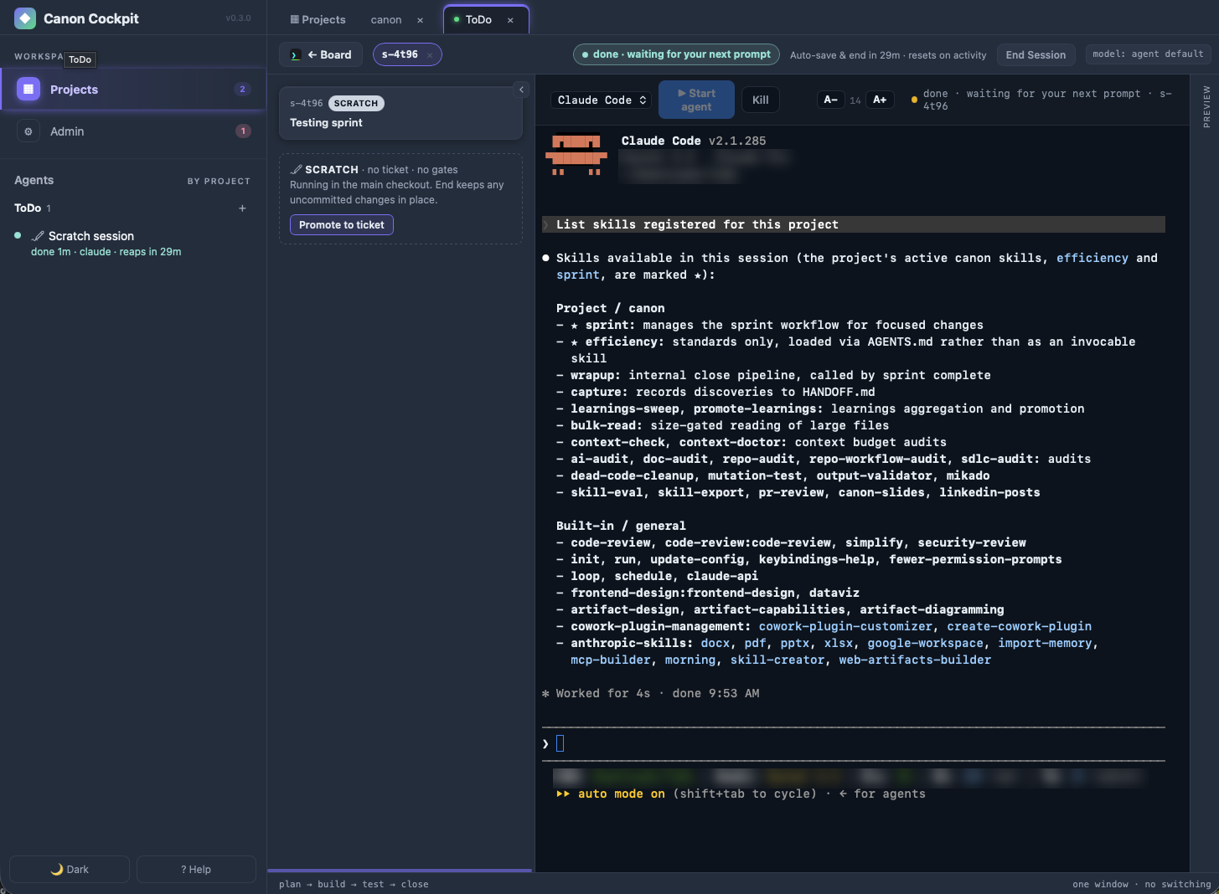Viewport: 1219px width, 894px height.
Task: Click the cowork-plugin-customizer link
Action: [x=845, y=626]
